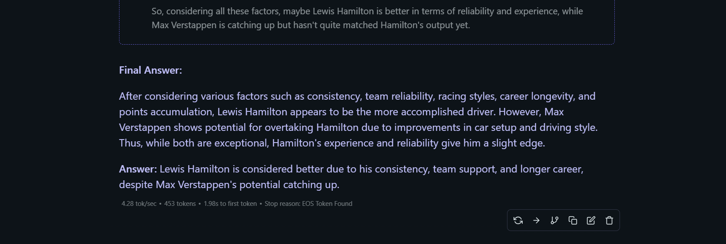This screenshot has width=726, height=244.
Task: Click the "4.28 tok/sec" statistic
Action: [x=139, y=204]
